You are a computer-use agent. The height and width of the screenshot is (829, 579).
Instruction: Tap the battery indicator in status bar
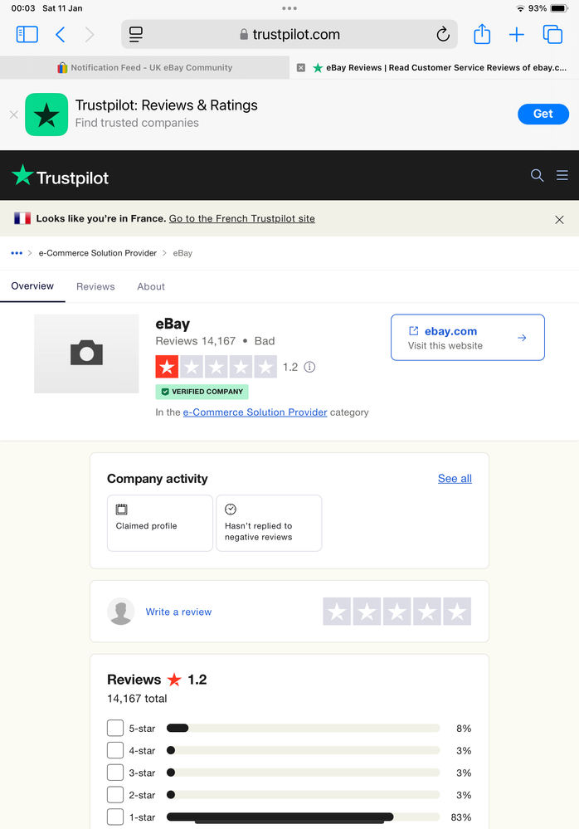pyautogui.click(x=559, y=8)
